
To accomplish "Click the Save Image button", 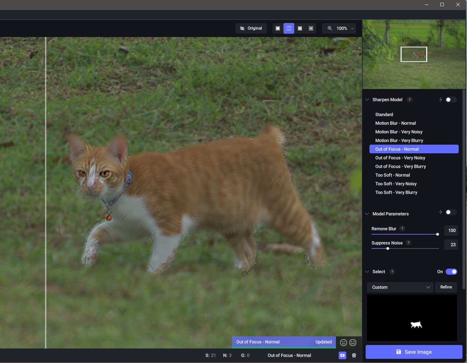I will pyautogui.click(x=414, y=352).
